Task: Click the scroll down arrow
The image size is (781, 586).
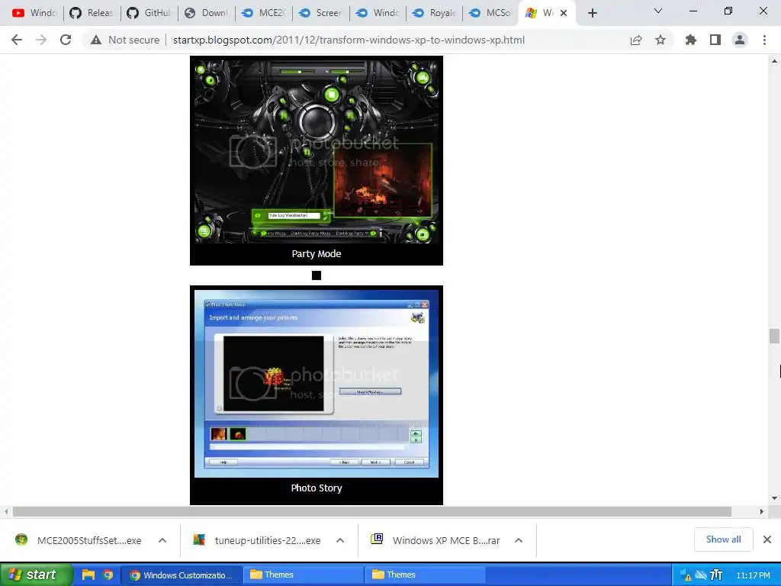Action: (x=774, y=497)
